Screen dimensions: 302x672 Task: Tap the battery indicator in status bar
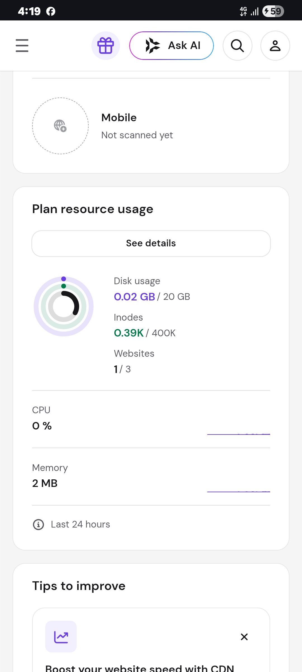(x=273, y=11)
